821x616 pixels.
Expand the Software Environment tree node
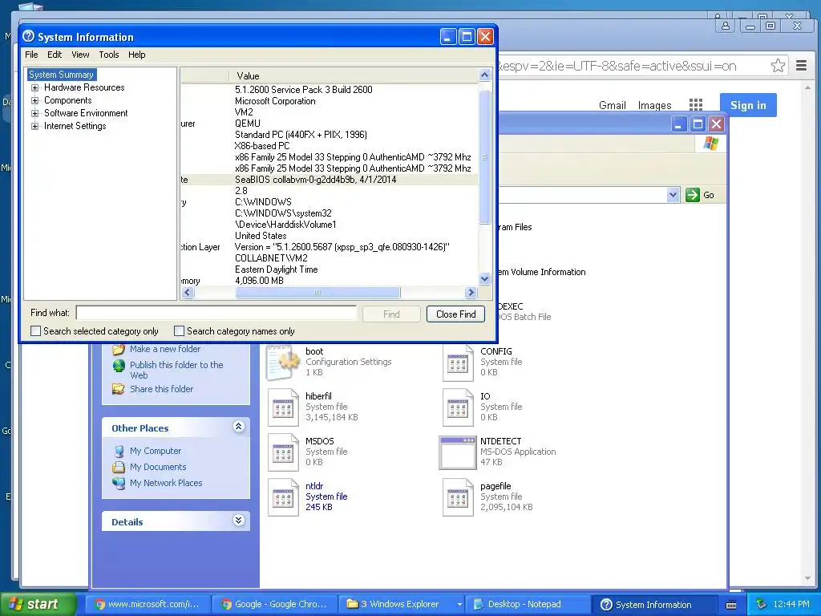tap(34, 113)
